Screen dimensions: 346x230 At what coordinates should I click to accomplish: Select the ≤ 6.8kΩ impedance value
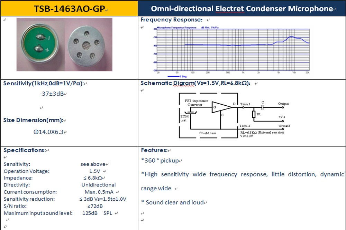click(93, 178)
